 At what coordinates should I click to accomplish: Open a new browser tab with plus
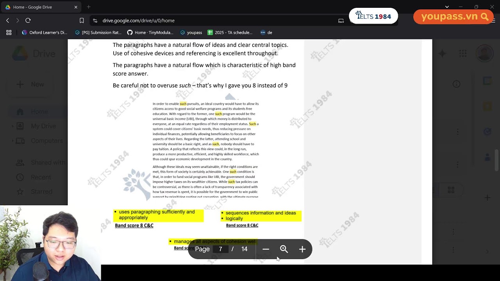pyautogui.click(x=89, y=7)
